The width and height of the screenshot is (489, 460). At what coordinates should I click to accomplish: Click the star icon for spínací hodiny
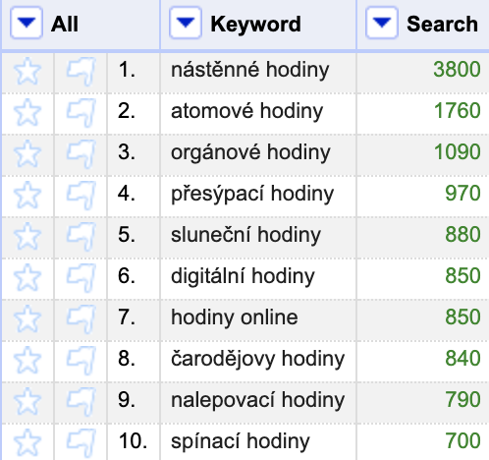click(x=27, y=442)
